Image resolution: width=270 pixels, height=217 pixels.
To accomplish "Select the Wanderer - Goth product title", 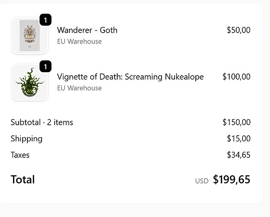I will tap(87, 30).
